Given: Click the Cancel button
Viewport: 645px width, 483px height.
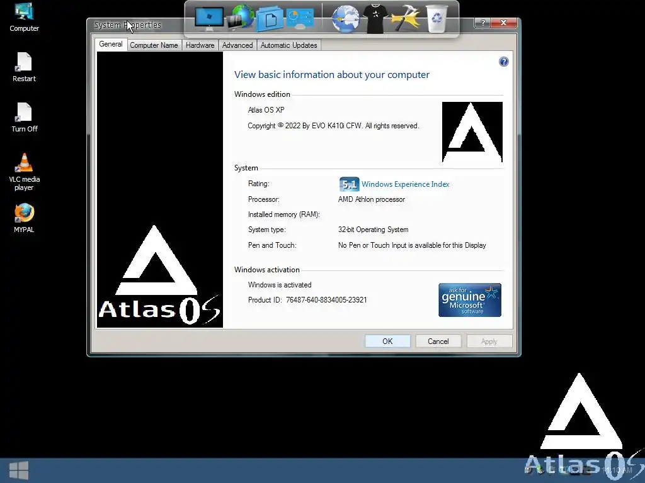Looking at the screenshot, I should tap(438, 341).
